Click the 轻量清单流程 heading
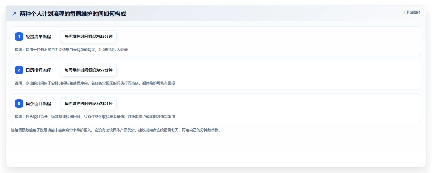Viewport: 432px width, 173px height. click(38, 37)
